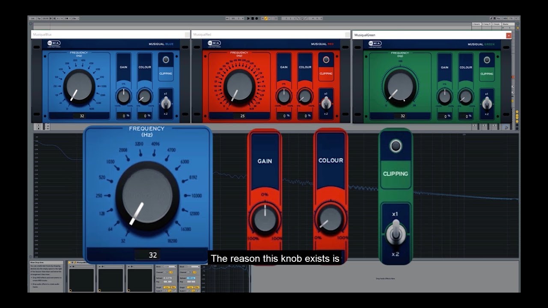The width and height of the screenshot is (548, 308).
Task: Arm the transport Record button
Action: [x=256, y=18]
